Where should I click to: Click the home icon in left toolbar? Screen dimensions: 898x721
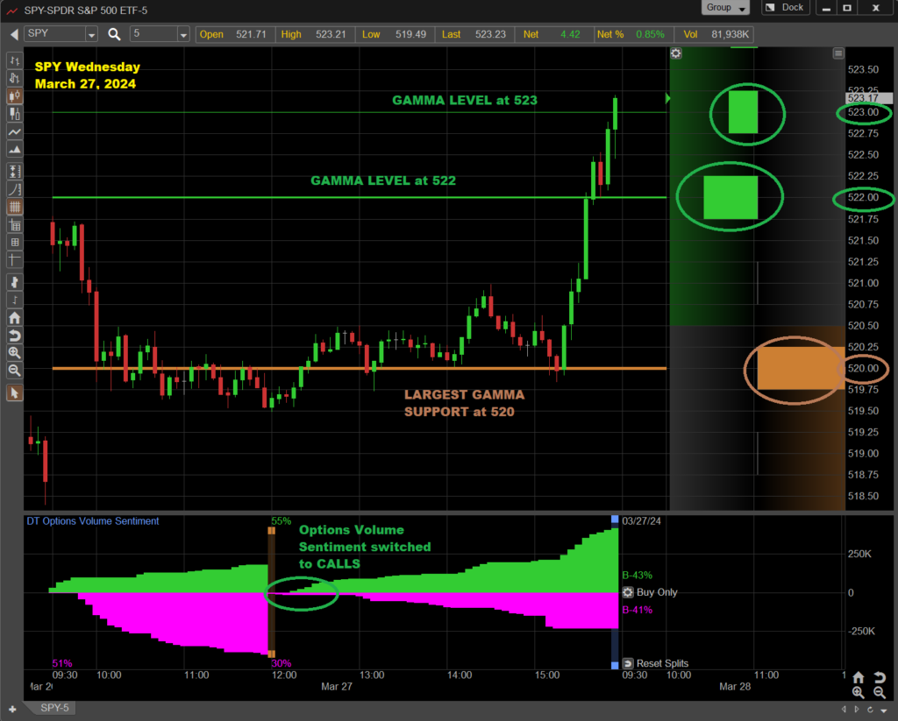(x=14, y=318)
